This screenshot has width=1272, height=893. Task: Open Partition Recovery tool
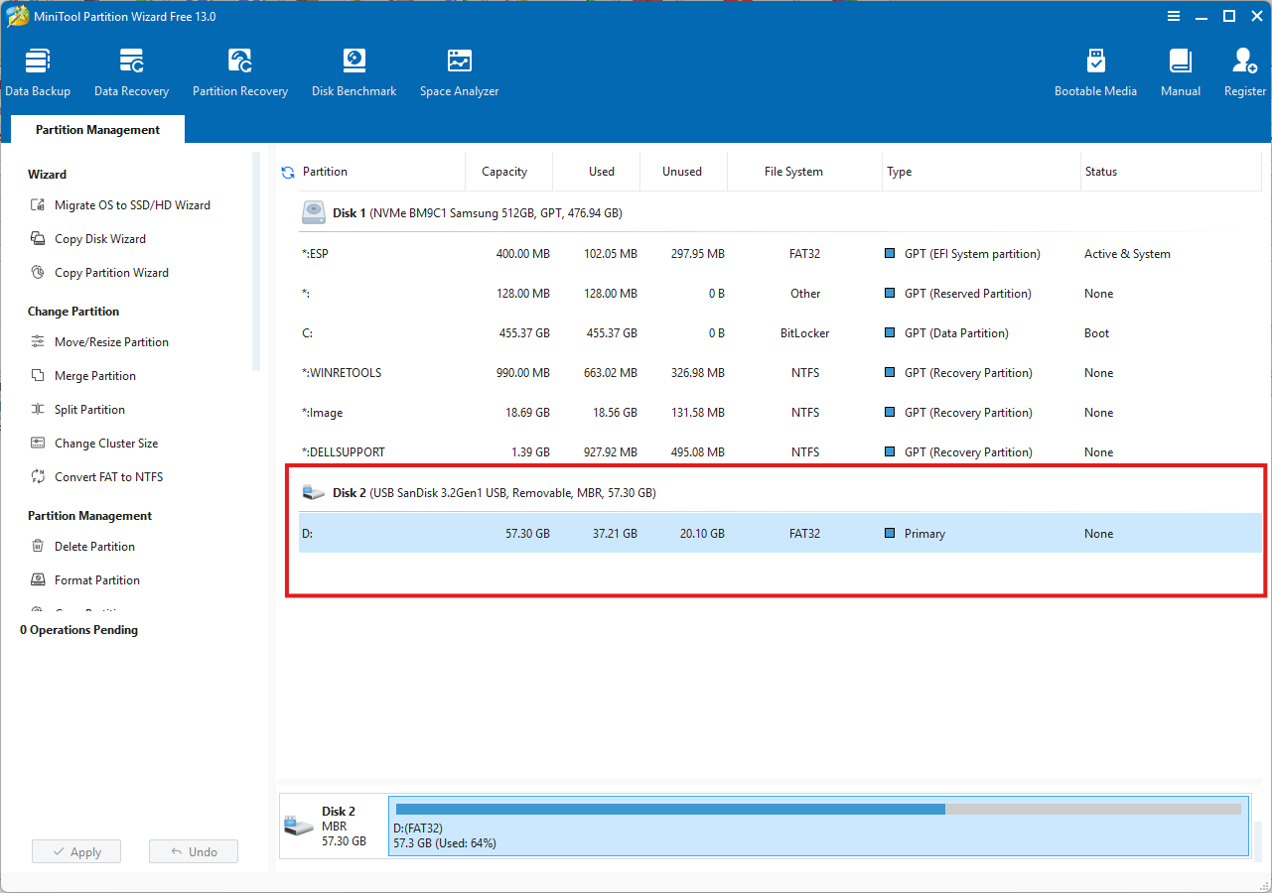point(240,72)
